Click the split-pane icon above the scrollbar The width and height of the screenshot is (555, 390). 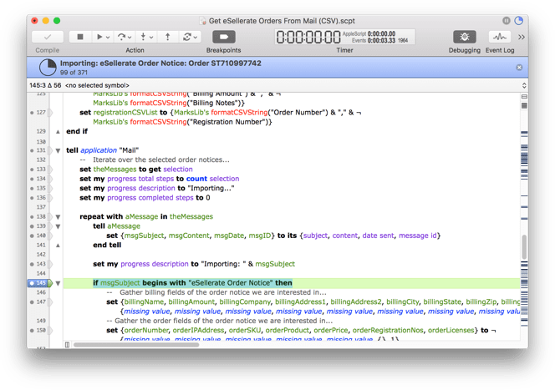point(524,97)
